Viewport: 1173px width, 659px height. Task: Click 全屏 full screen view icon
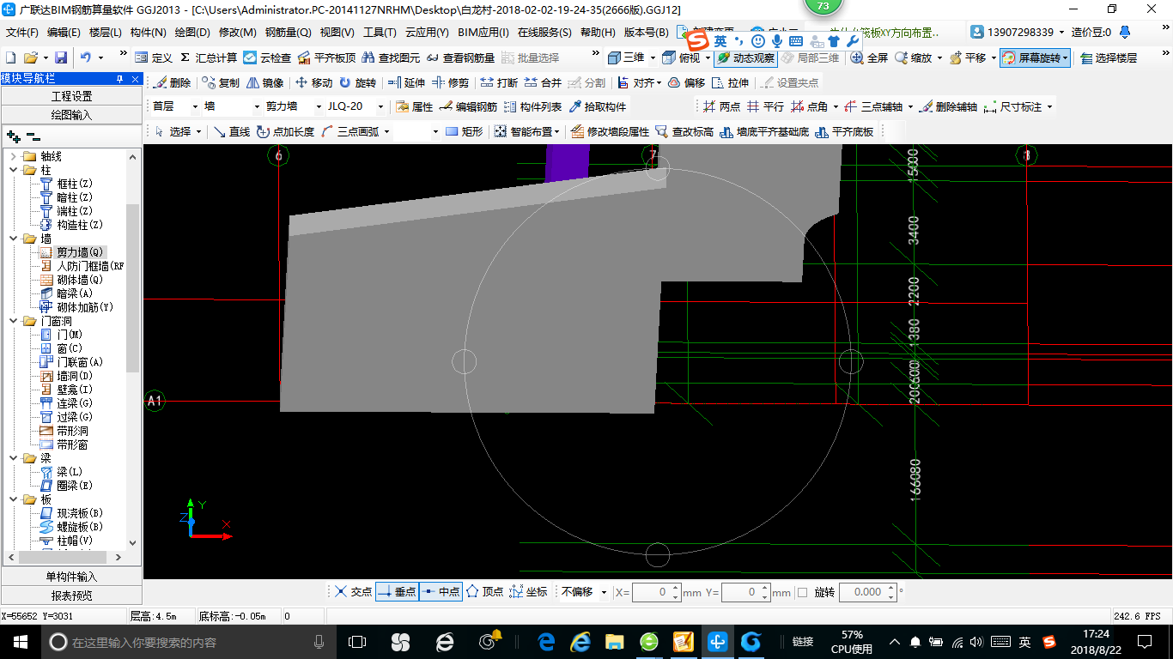pyautogui.click(x=869, y=57)
